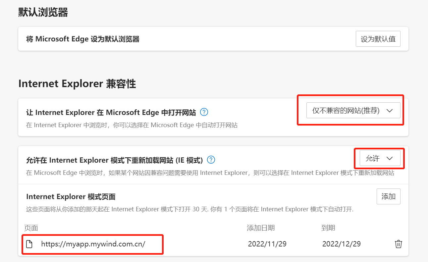Expand the 仅不兼容的网站(推荐) dropdown
The width and height of the screenshot is (428, 262).
352,111
